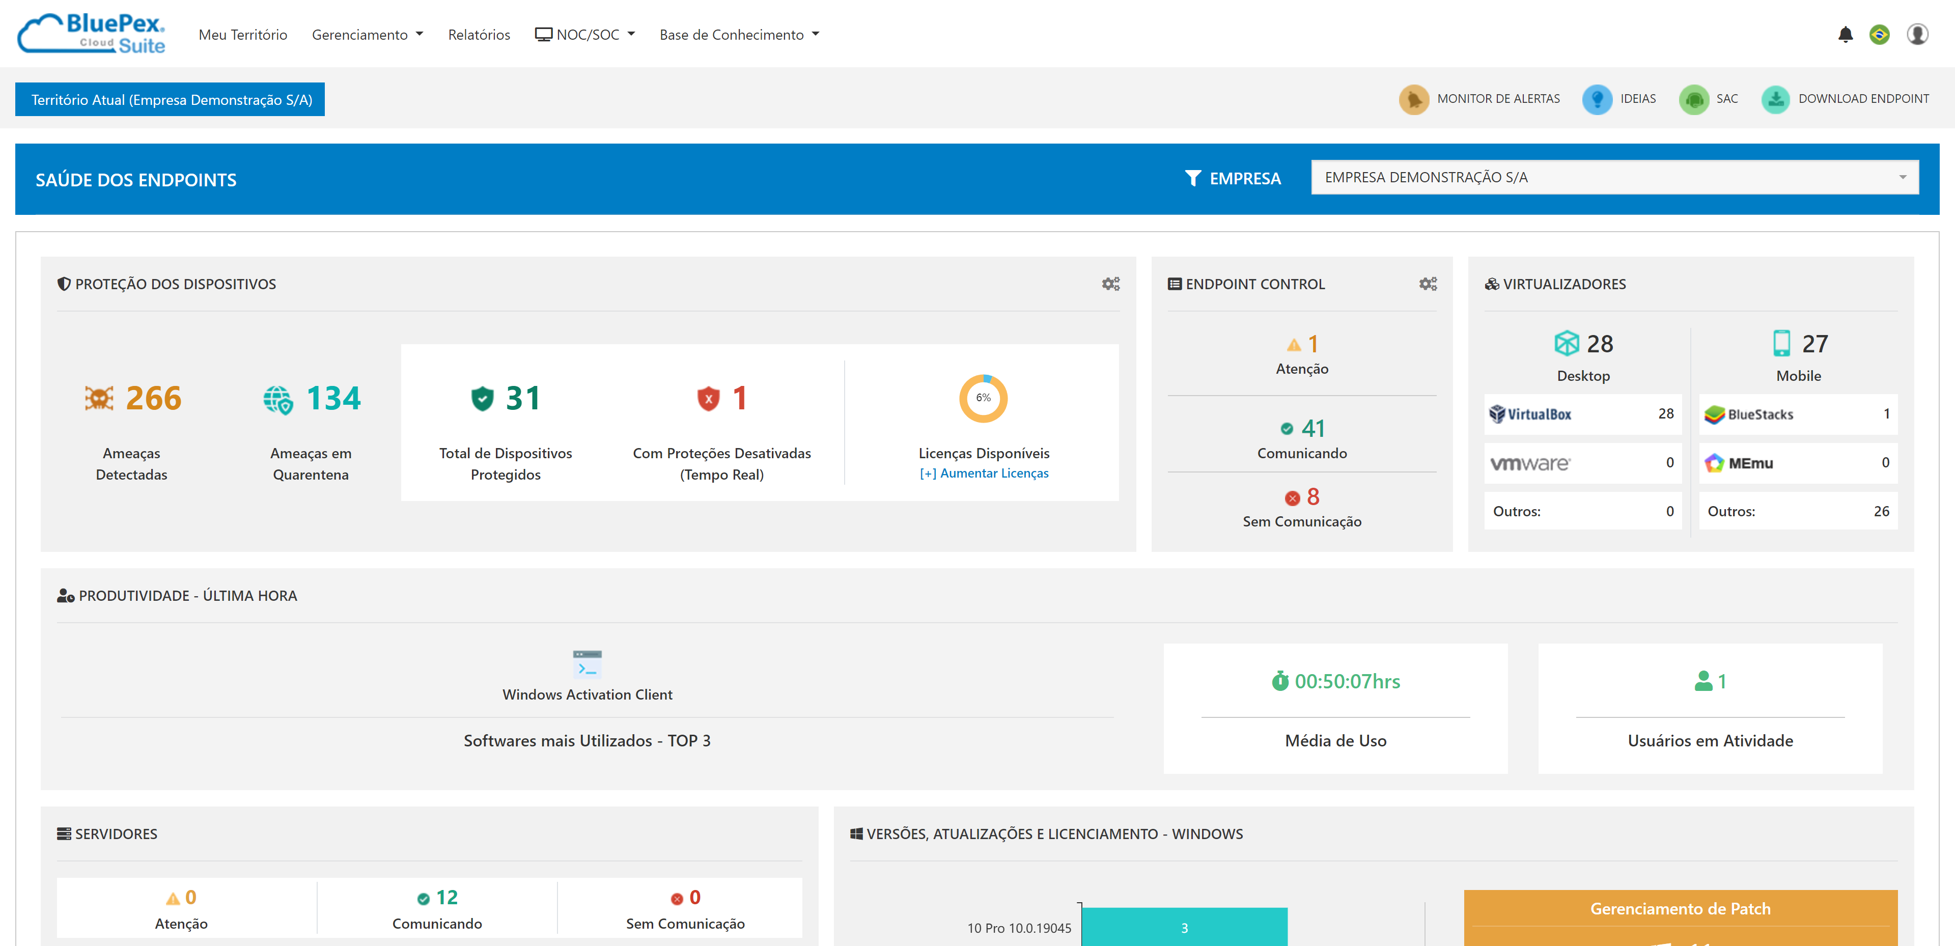Click the Monitor de Alertas bell icon
The image size is (1955, 946).
coord(1413,99)
